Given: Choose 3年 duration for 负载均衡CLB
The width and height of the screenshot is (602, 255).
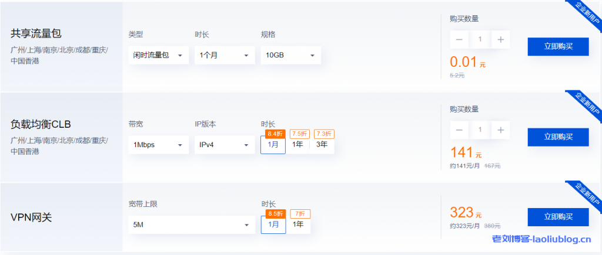Looking at the screenshot, I should 322,145.
